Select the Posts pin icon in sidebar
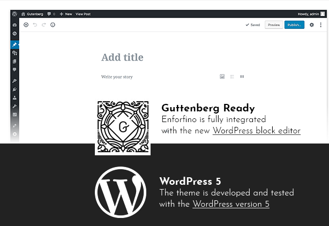 tap(14, 44)
